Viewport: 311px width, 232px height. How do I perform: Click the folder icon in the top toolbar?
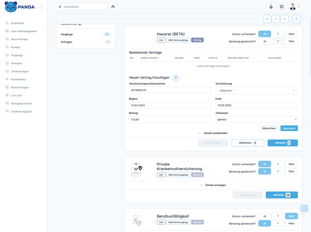click(267, 19)
